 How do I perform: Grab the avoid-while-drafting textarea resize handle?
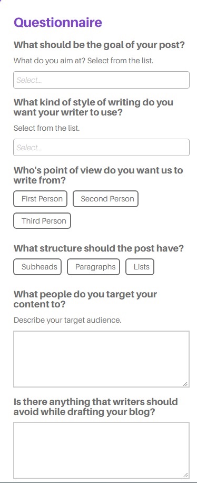(x=185, y=475)
